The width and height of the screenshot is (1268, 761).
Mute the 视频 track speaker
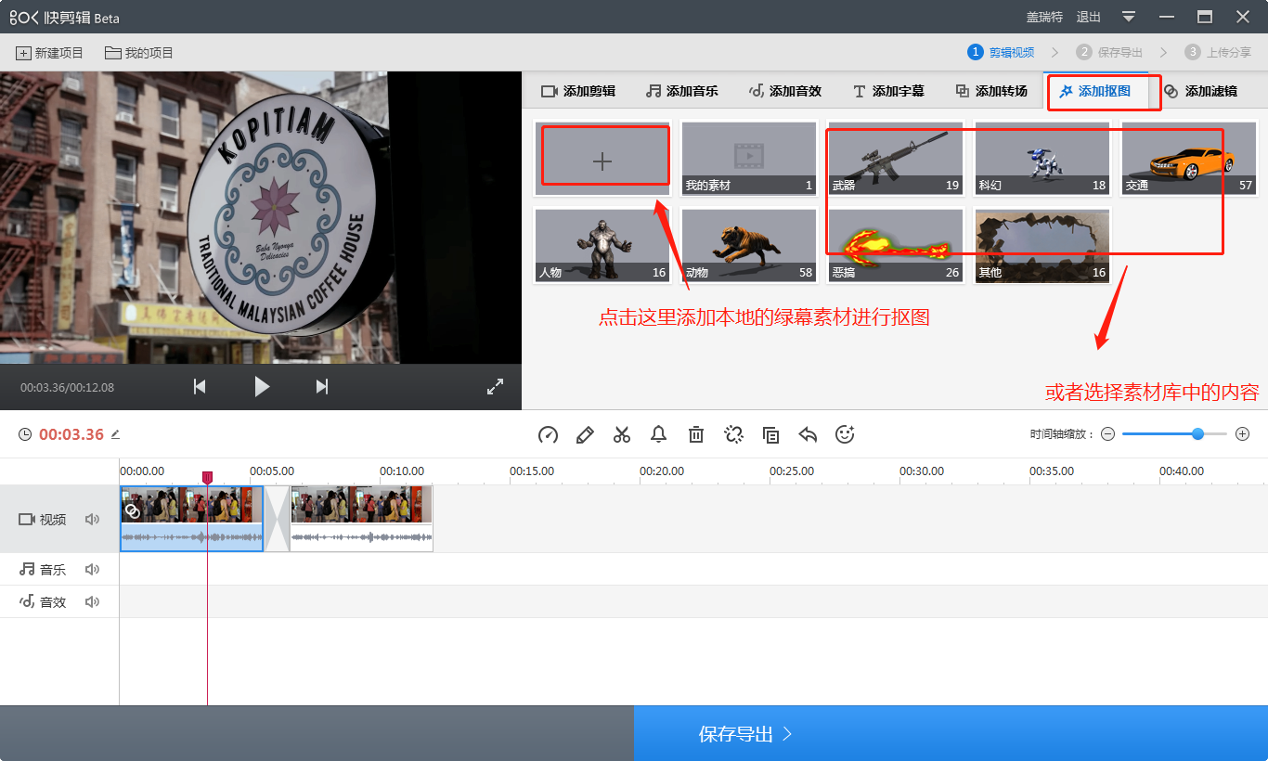(x=92, y=520)
